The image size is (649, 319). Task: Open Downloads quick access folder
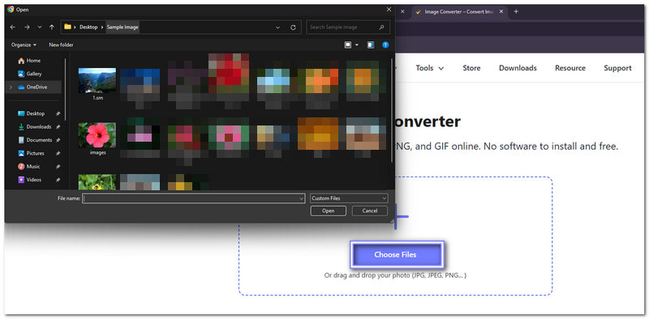click(x=38, y=126)
